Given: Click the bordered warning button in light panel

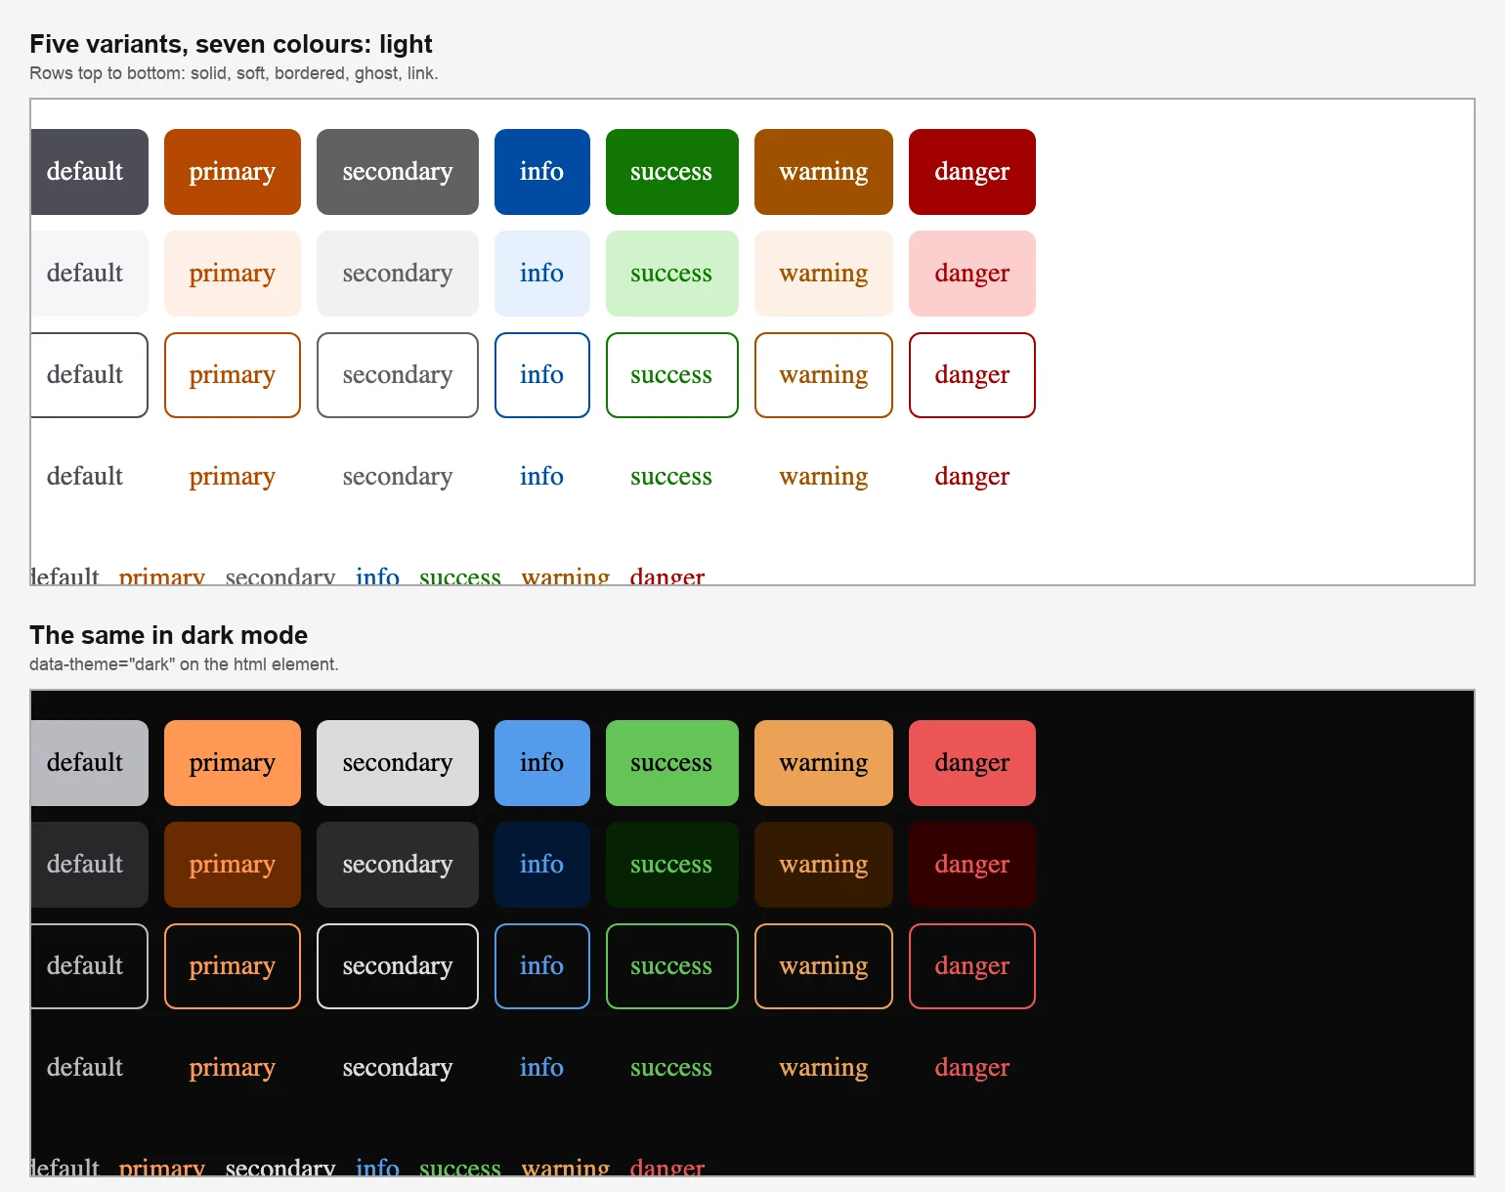Looking at the screenshot, I should tap(824, 375).
